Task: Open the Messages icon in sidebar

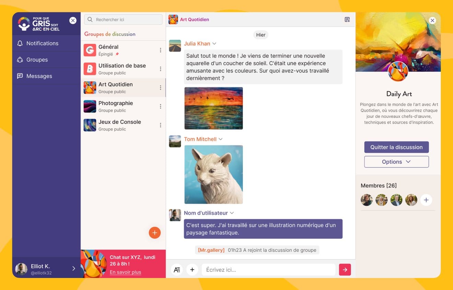Action: tap(20, 76)
